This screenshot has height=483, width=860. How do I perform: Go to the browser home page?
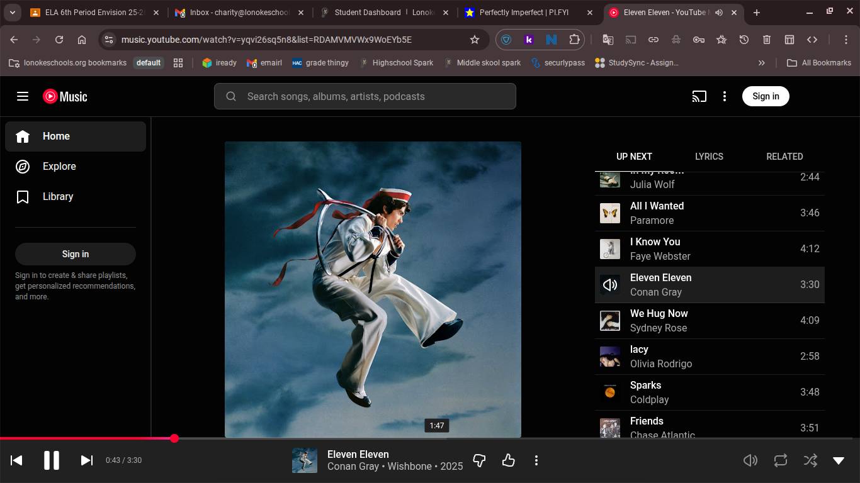(x=82, y=40)
